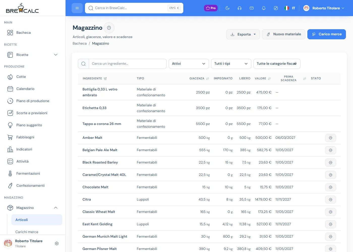
Task: Toggle dark mode moon icon
Action: [x=227, y=8]
